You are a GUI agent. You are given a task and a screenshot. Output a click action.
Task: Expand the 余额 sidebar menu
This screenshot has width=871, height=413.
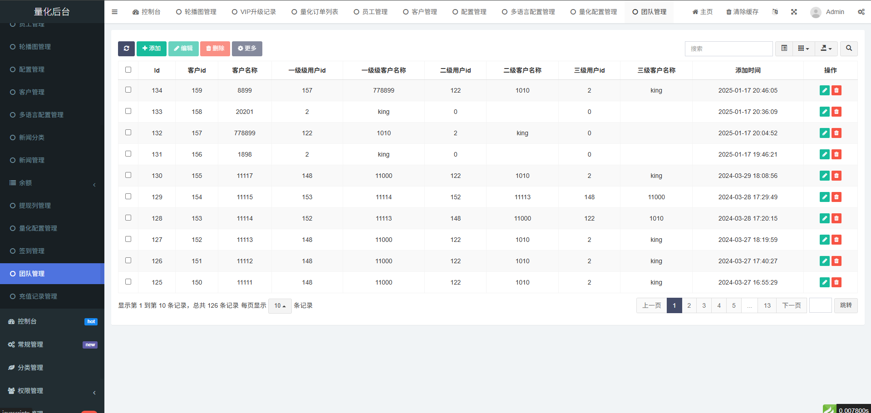[x=52, y=183]
